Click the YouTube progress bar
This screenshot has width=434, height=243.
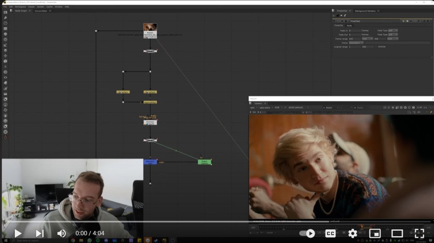pos(219,222)
